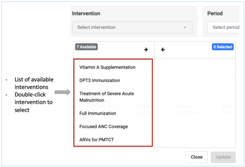The height and width of the screenshot is (167, 245).
Task: Click the Update button
Action: (223, 157)
